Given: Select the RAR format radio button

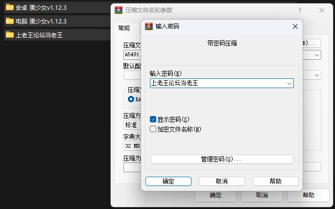Looking at the screenshot, I should pyautogui.click(x=131, y=99).
